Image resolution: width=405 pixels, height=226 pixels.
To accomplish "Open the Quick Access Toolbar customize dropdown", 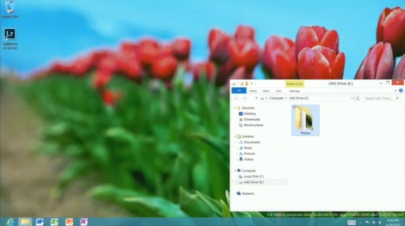I will tap(251, 84).
